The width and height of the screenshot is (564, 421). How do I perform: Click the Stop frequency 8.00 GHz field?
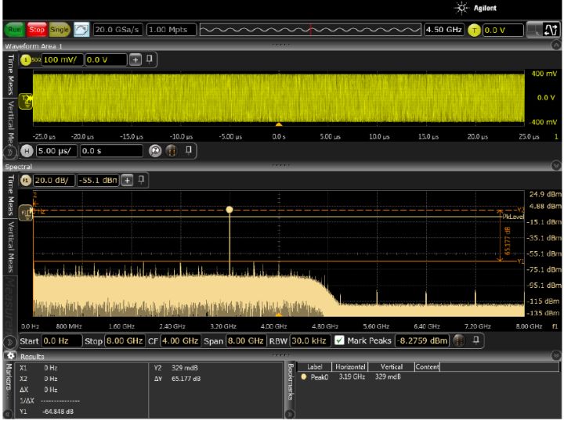click(125, 341)
